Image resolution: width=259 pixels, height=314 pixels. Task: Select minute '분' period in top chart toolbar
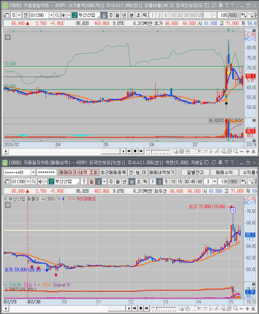[131, 15]
